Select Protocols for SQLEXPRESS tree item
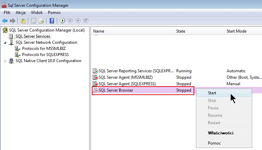The image size is (262, 150). 45,55
